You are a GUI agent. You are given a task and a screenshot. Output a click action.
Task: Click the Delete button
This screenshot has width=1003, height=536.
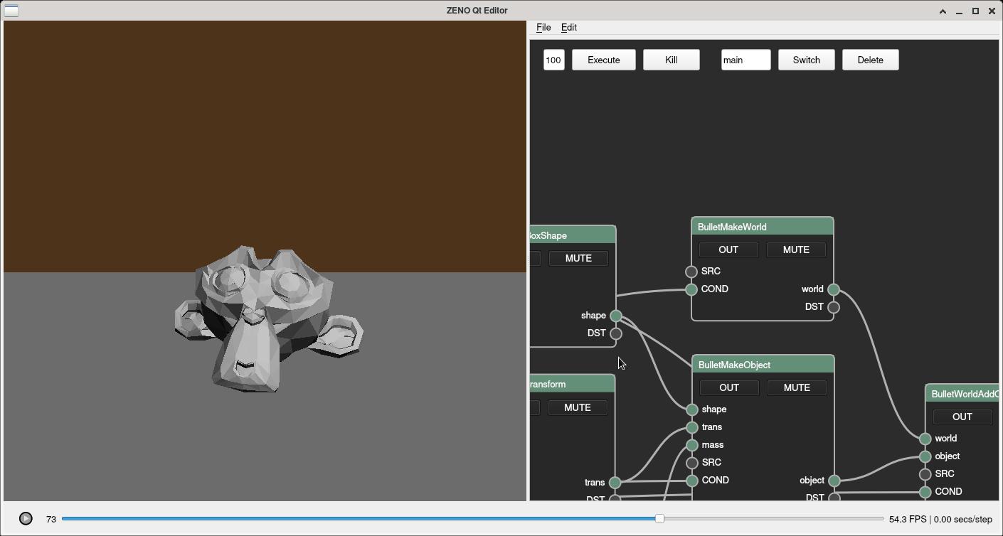[x=871, y=60]
